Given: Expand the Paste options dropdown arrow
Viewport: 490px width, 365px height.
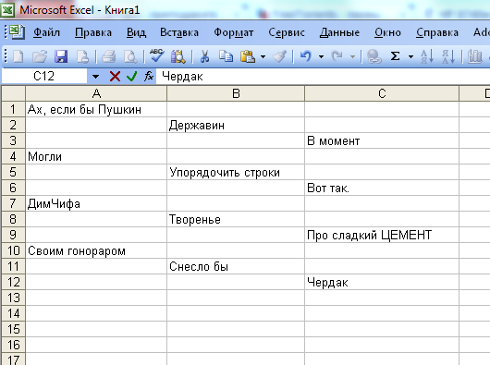Looking at the screenshot, I should coord(263,56).
